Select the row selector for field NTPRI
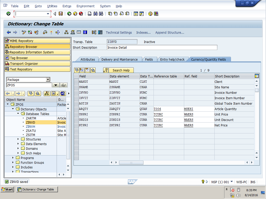The height and width of the screenshot is (199, 266). pyautogui.click(x=76, y=125)
